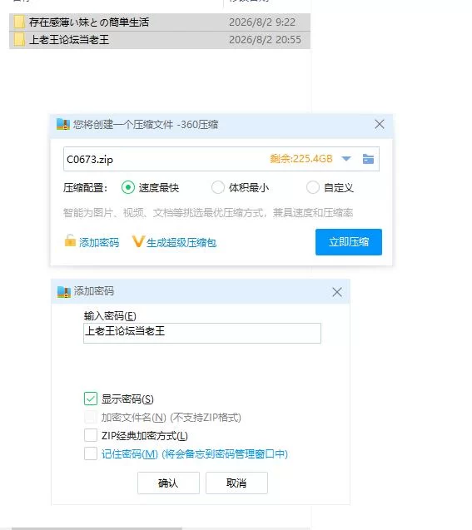Click the orange V super-compress icon
Screen dimensions: 472x530
[x=138, y=241]
